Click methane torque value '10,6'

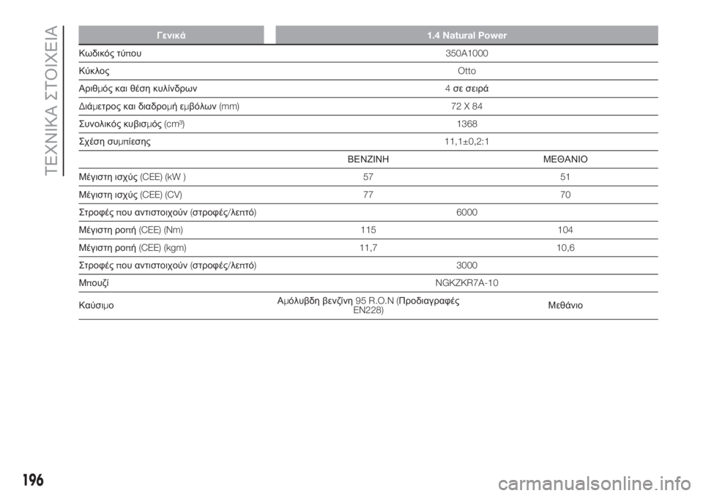pyautogui.click(x=565, y=248)
